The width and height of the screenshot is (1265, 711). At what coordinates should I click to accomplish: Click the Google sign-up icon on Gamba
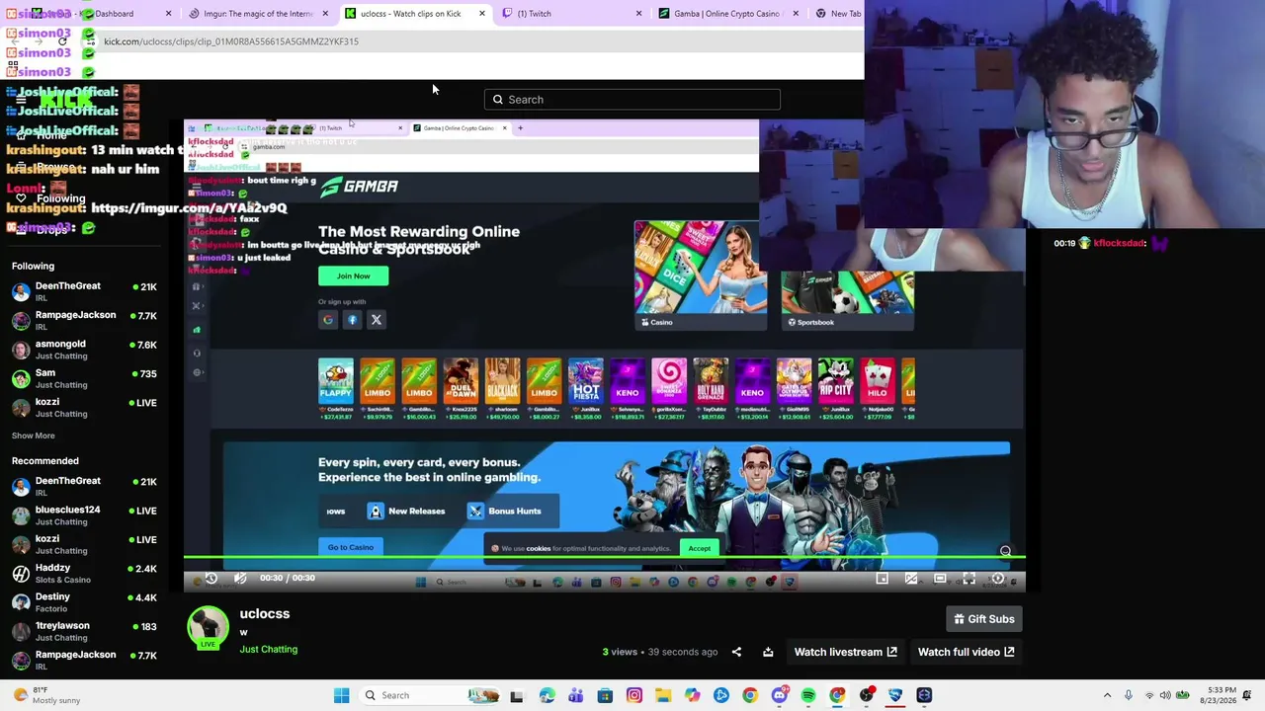[328, 319]
